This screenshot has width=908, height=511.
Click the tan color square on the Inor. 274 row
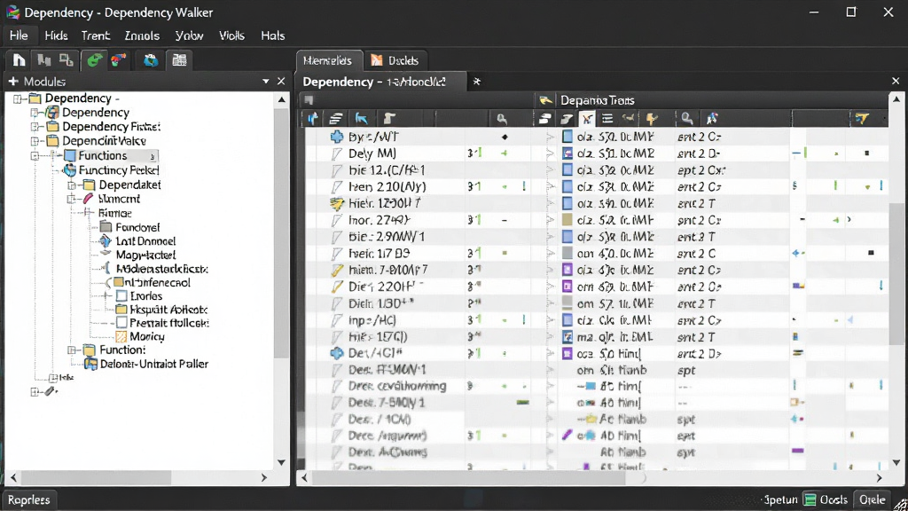point(567,220)
